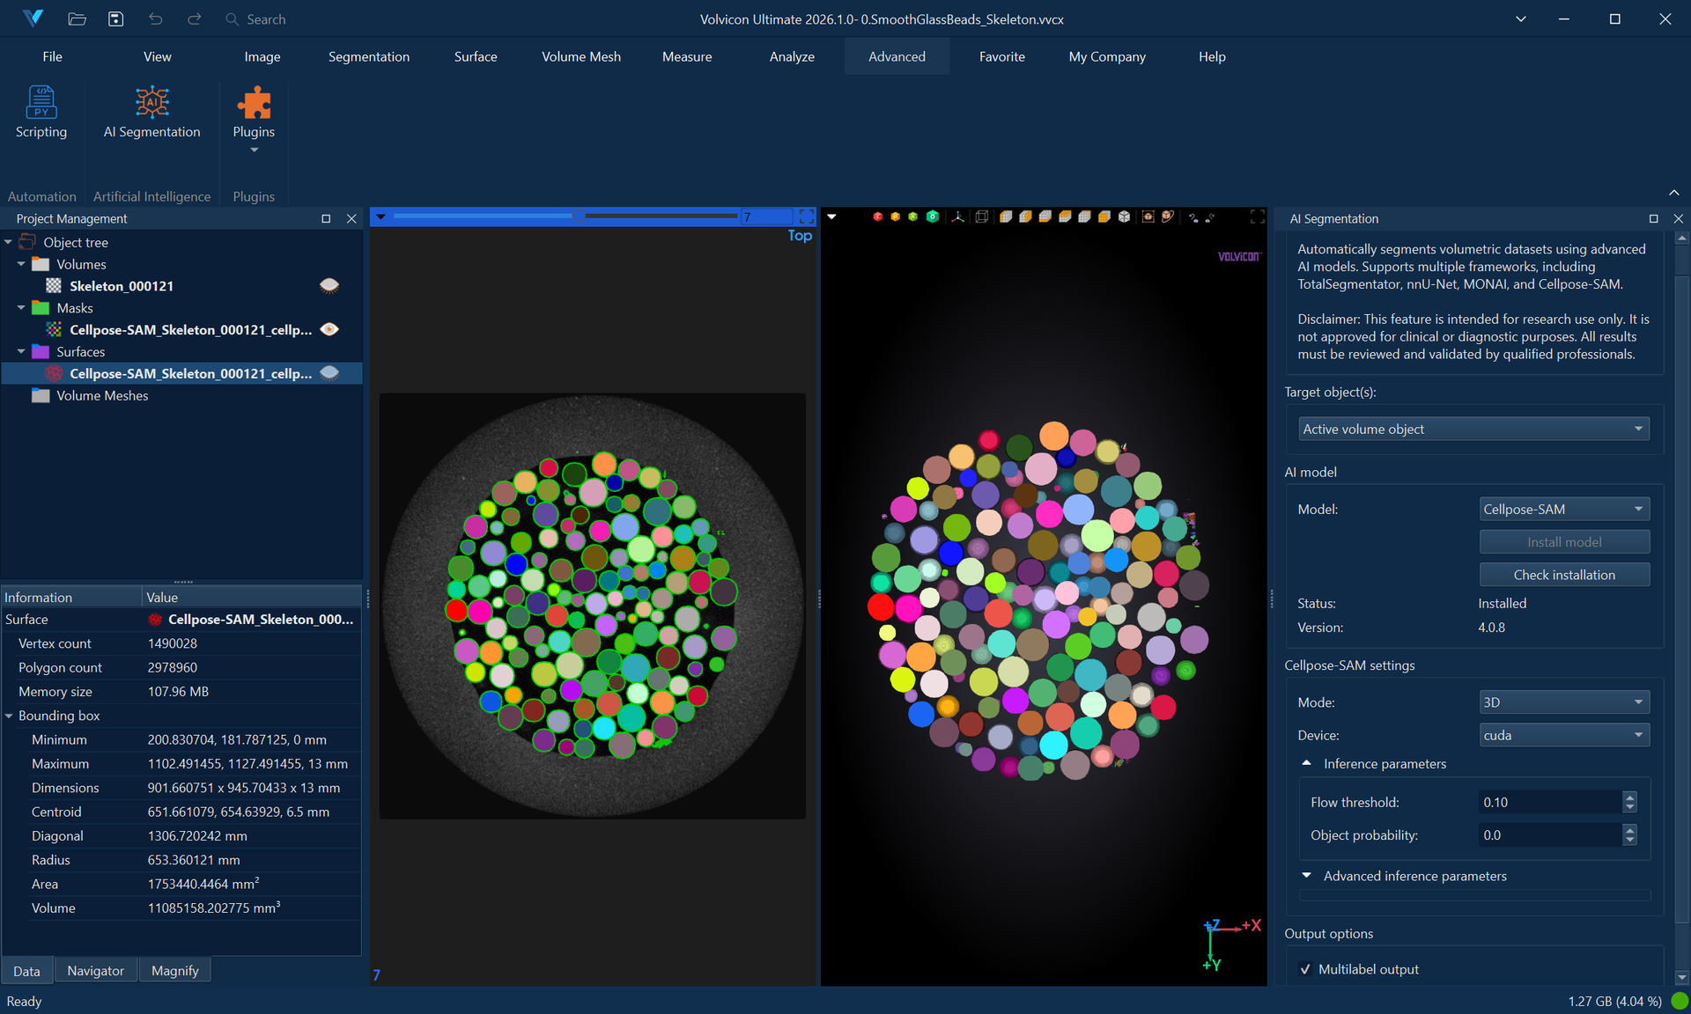1691x1014 pixels.
Task: Click the Install model button
Action: 1564,541
